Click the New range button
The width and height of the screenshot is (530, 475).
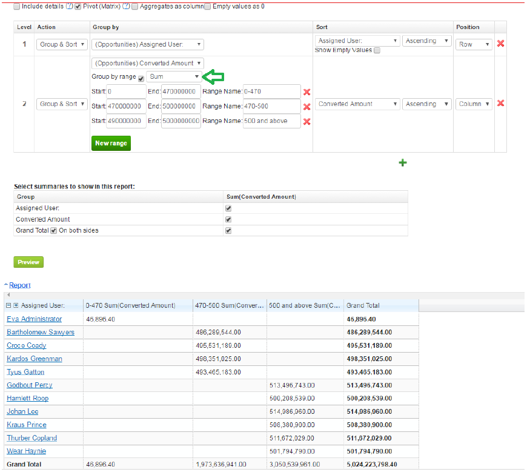click(111, 143)
